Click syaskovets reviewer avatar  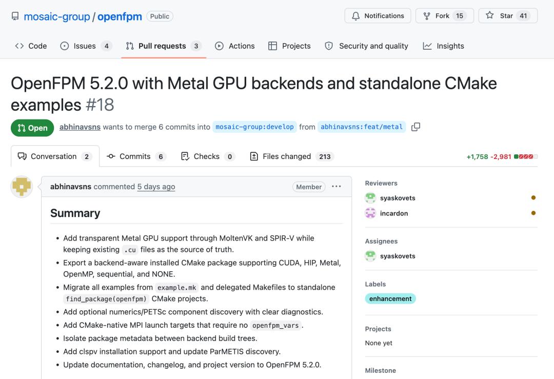(370, 198)
